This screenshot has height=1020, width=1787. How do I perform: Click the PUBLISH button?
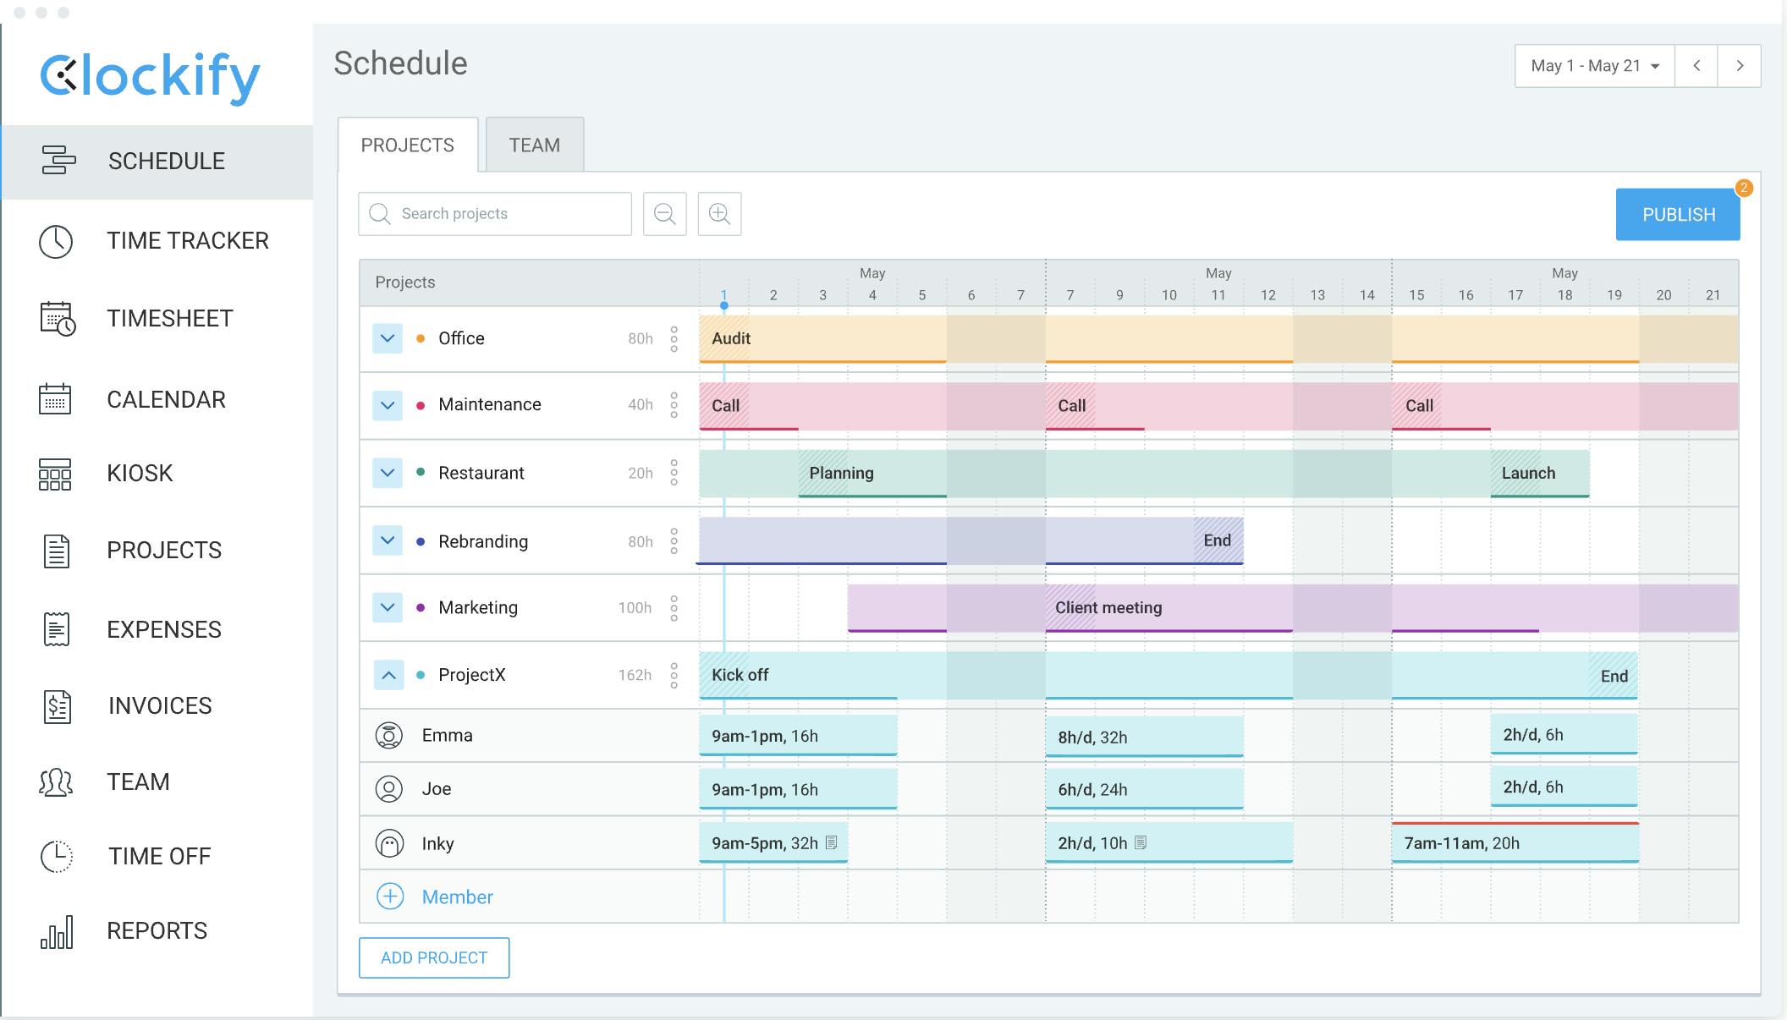tap(1678, 215)
